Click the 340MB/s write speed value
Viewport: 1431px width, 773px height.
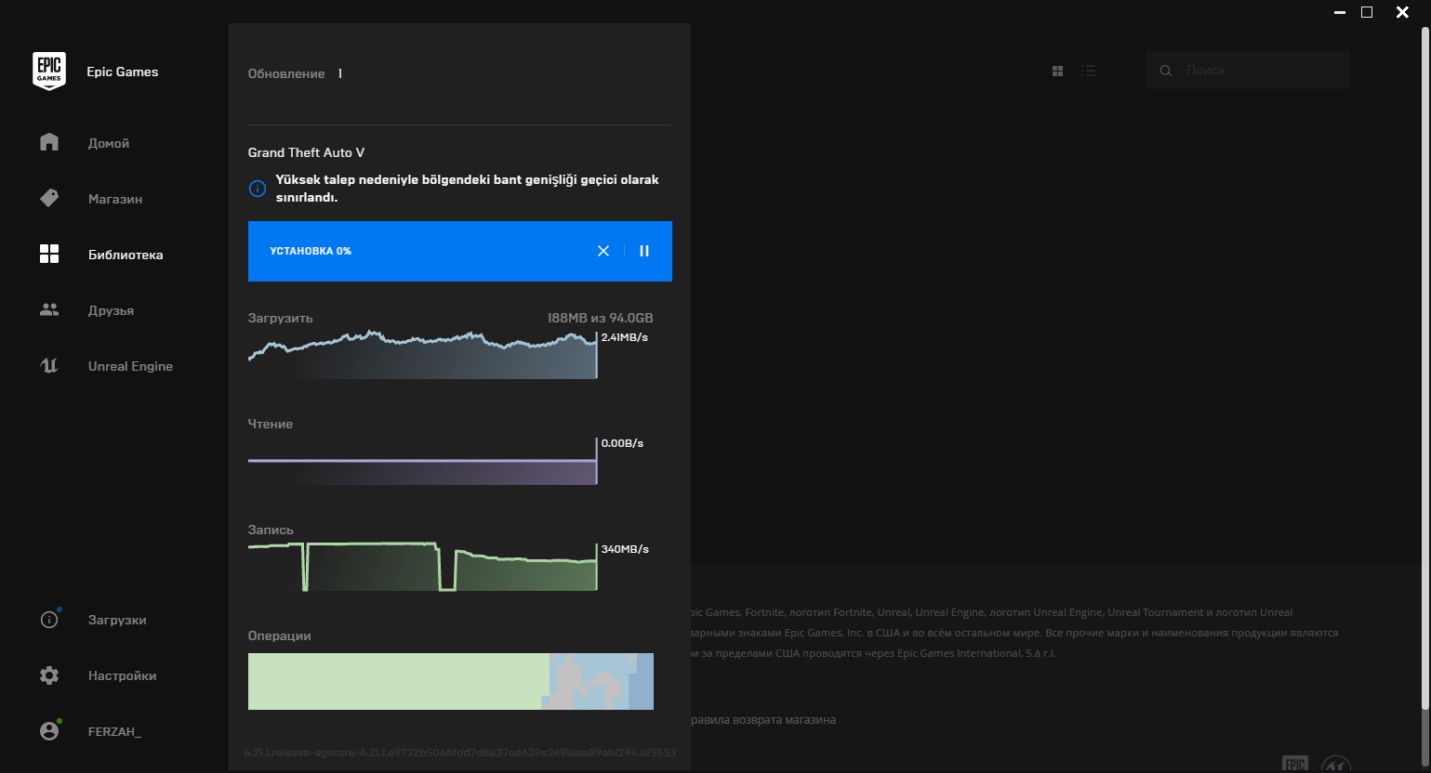pyautogui.click(x=625, y=549)
